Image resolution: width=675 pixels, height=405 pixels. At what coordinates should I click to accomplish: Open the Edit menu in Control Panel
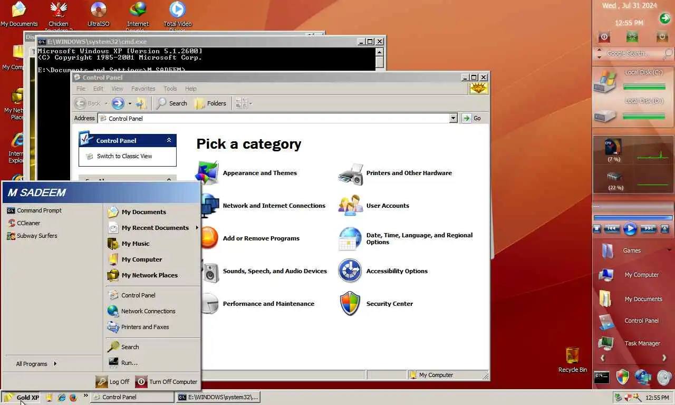click(98, 89)
